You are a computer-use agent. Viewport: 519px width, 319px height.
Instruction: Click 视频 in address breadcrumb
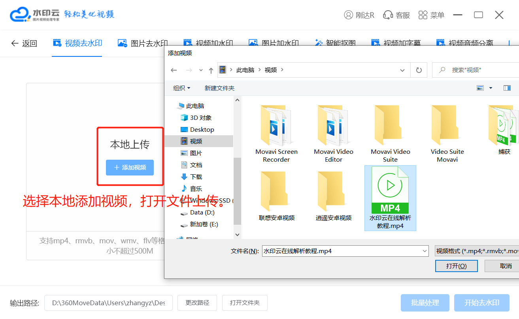271,70
